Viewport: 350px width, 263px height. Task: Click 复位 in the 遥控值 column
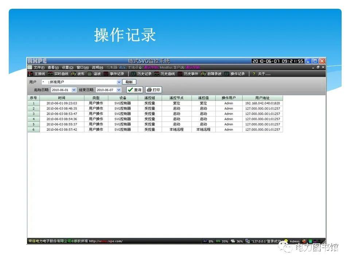[203, 103]
